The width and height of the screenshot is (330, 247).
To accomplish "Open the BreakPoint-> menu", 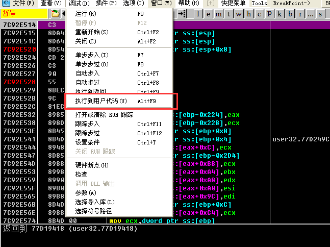I will [291, 3].
